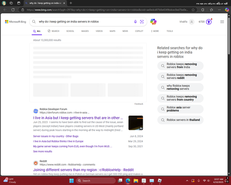View site information lock icon
Screen dimensions: 231x185
coord(23,10)
